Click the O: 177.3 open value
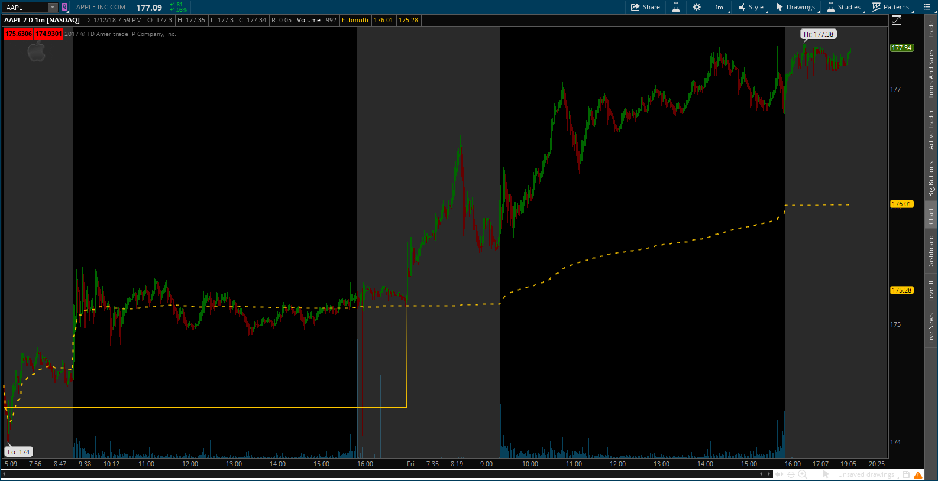 [x=160, y=20]
